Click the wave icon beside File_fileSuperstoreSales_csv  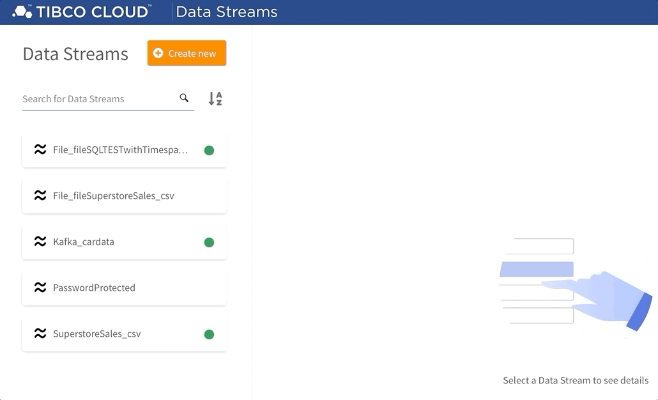(x=40, y=196)
